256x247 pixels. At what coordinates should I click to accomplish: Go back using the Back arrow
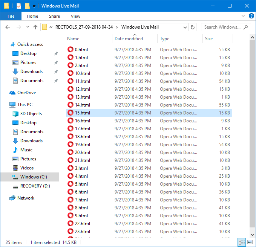pyautogui.click(x=8, y=27)
